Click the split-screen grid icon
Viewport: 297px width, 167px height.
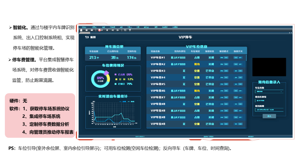point(125,30)
